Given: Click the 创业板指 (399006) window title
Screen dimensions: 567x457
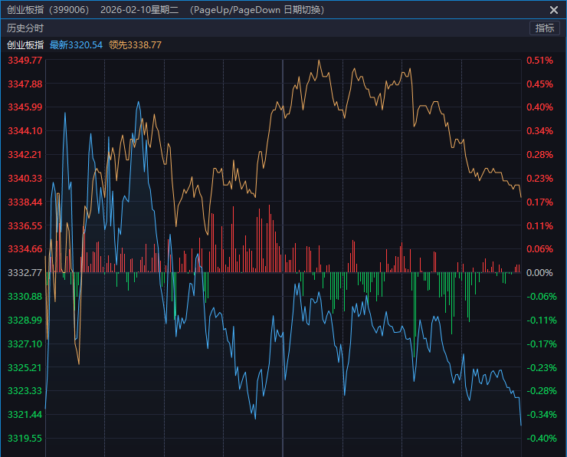Looking at the screenshot, I should coord(48,9).
